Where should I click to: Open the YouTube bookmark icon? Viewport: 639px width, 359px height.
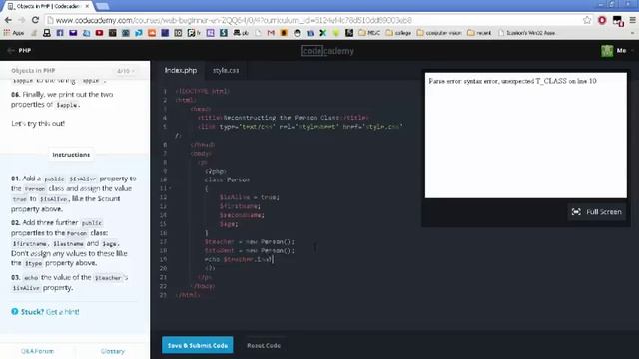[x=99, y=33]
